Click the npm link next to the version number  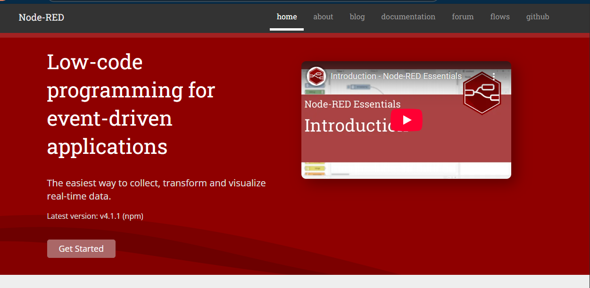coord(133,216)
